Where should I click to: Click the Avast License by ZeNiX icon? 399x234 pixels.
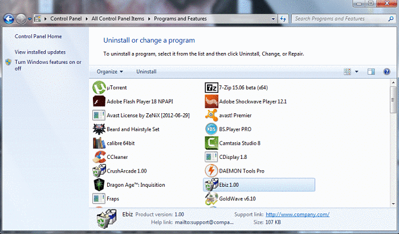pos(99,116)
